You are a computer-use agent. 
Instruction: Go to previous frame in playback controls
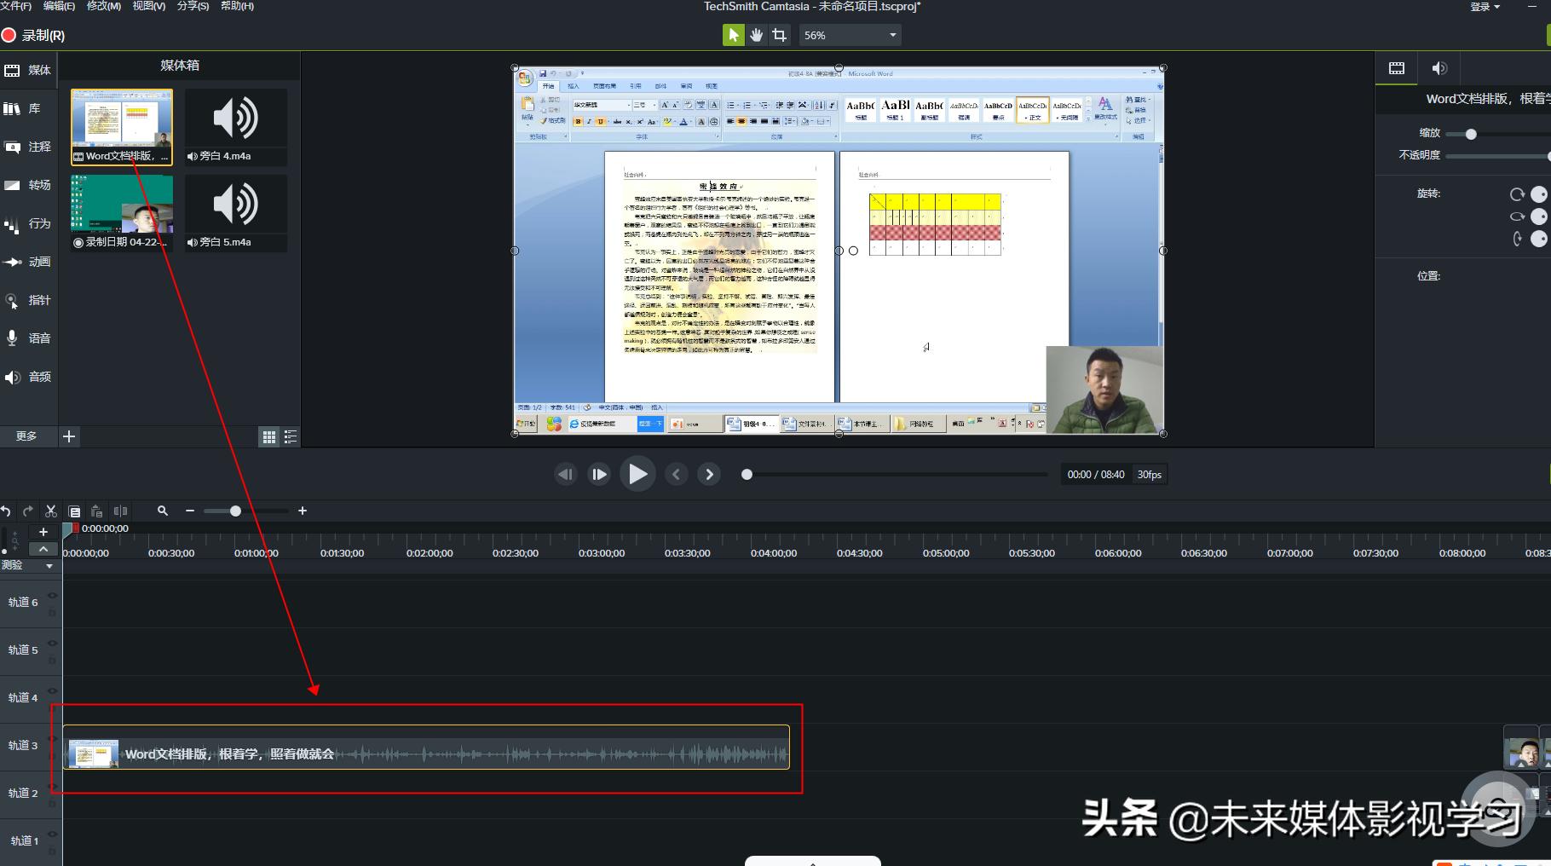(x=565, y=474)
